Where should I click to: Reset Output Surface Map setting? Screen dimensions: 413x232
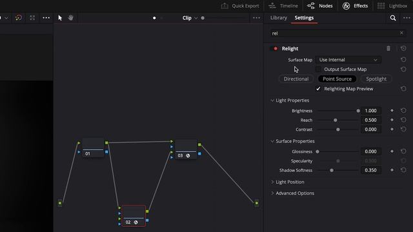pyautogui.click(x=403, y=69)
